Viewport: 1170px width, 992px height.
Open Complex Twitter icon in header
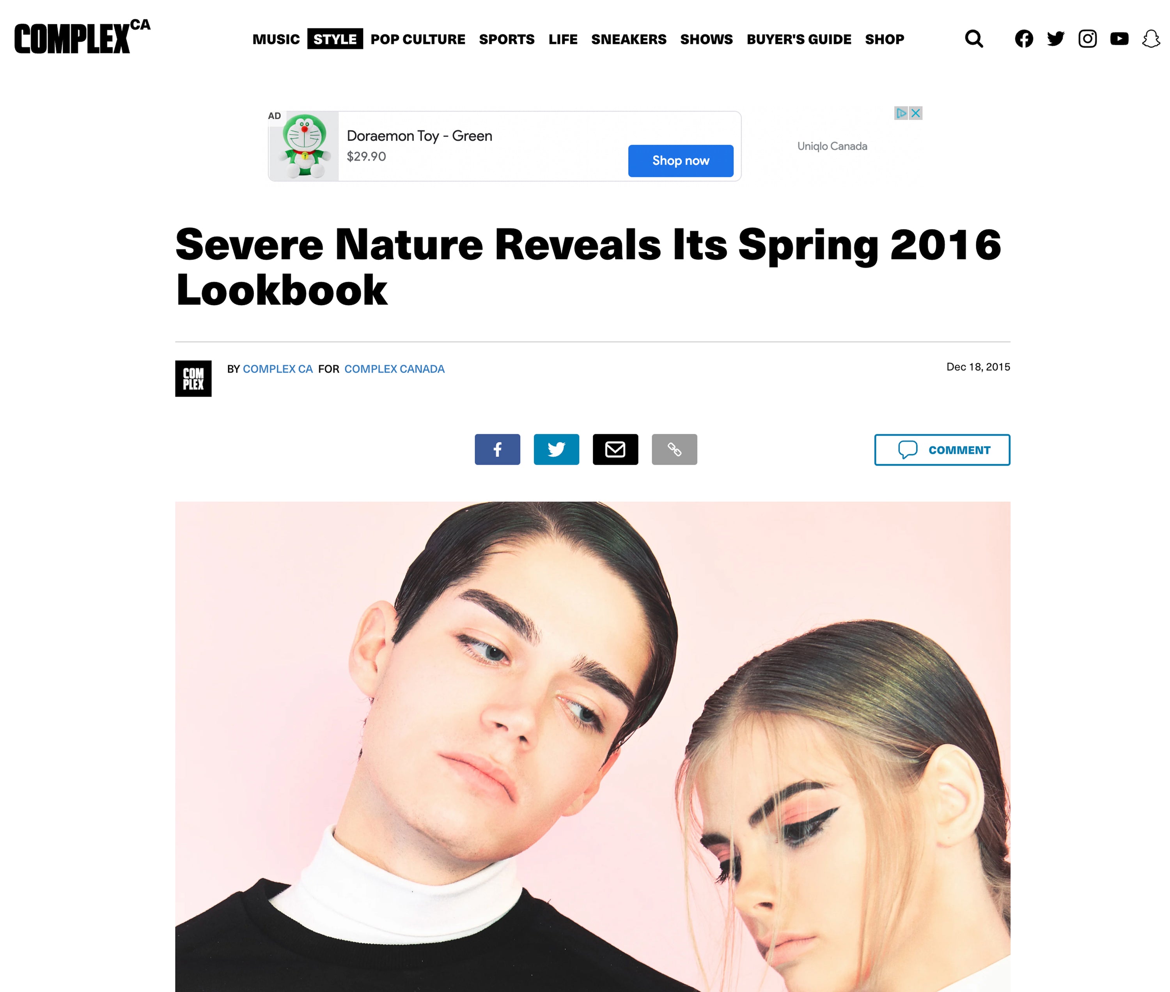1055,39
